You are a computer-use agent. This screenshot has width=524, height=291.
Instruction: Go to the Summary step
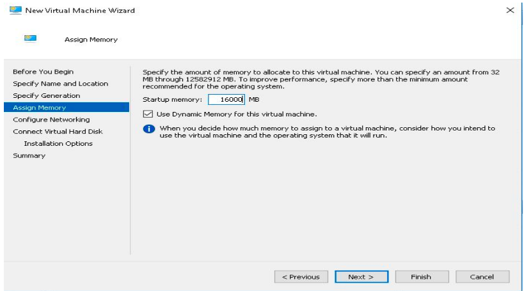coord(29,156)
